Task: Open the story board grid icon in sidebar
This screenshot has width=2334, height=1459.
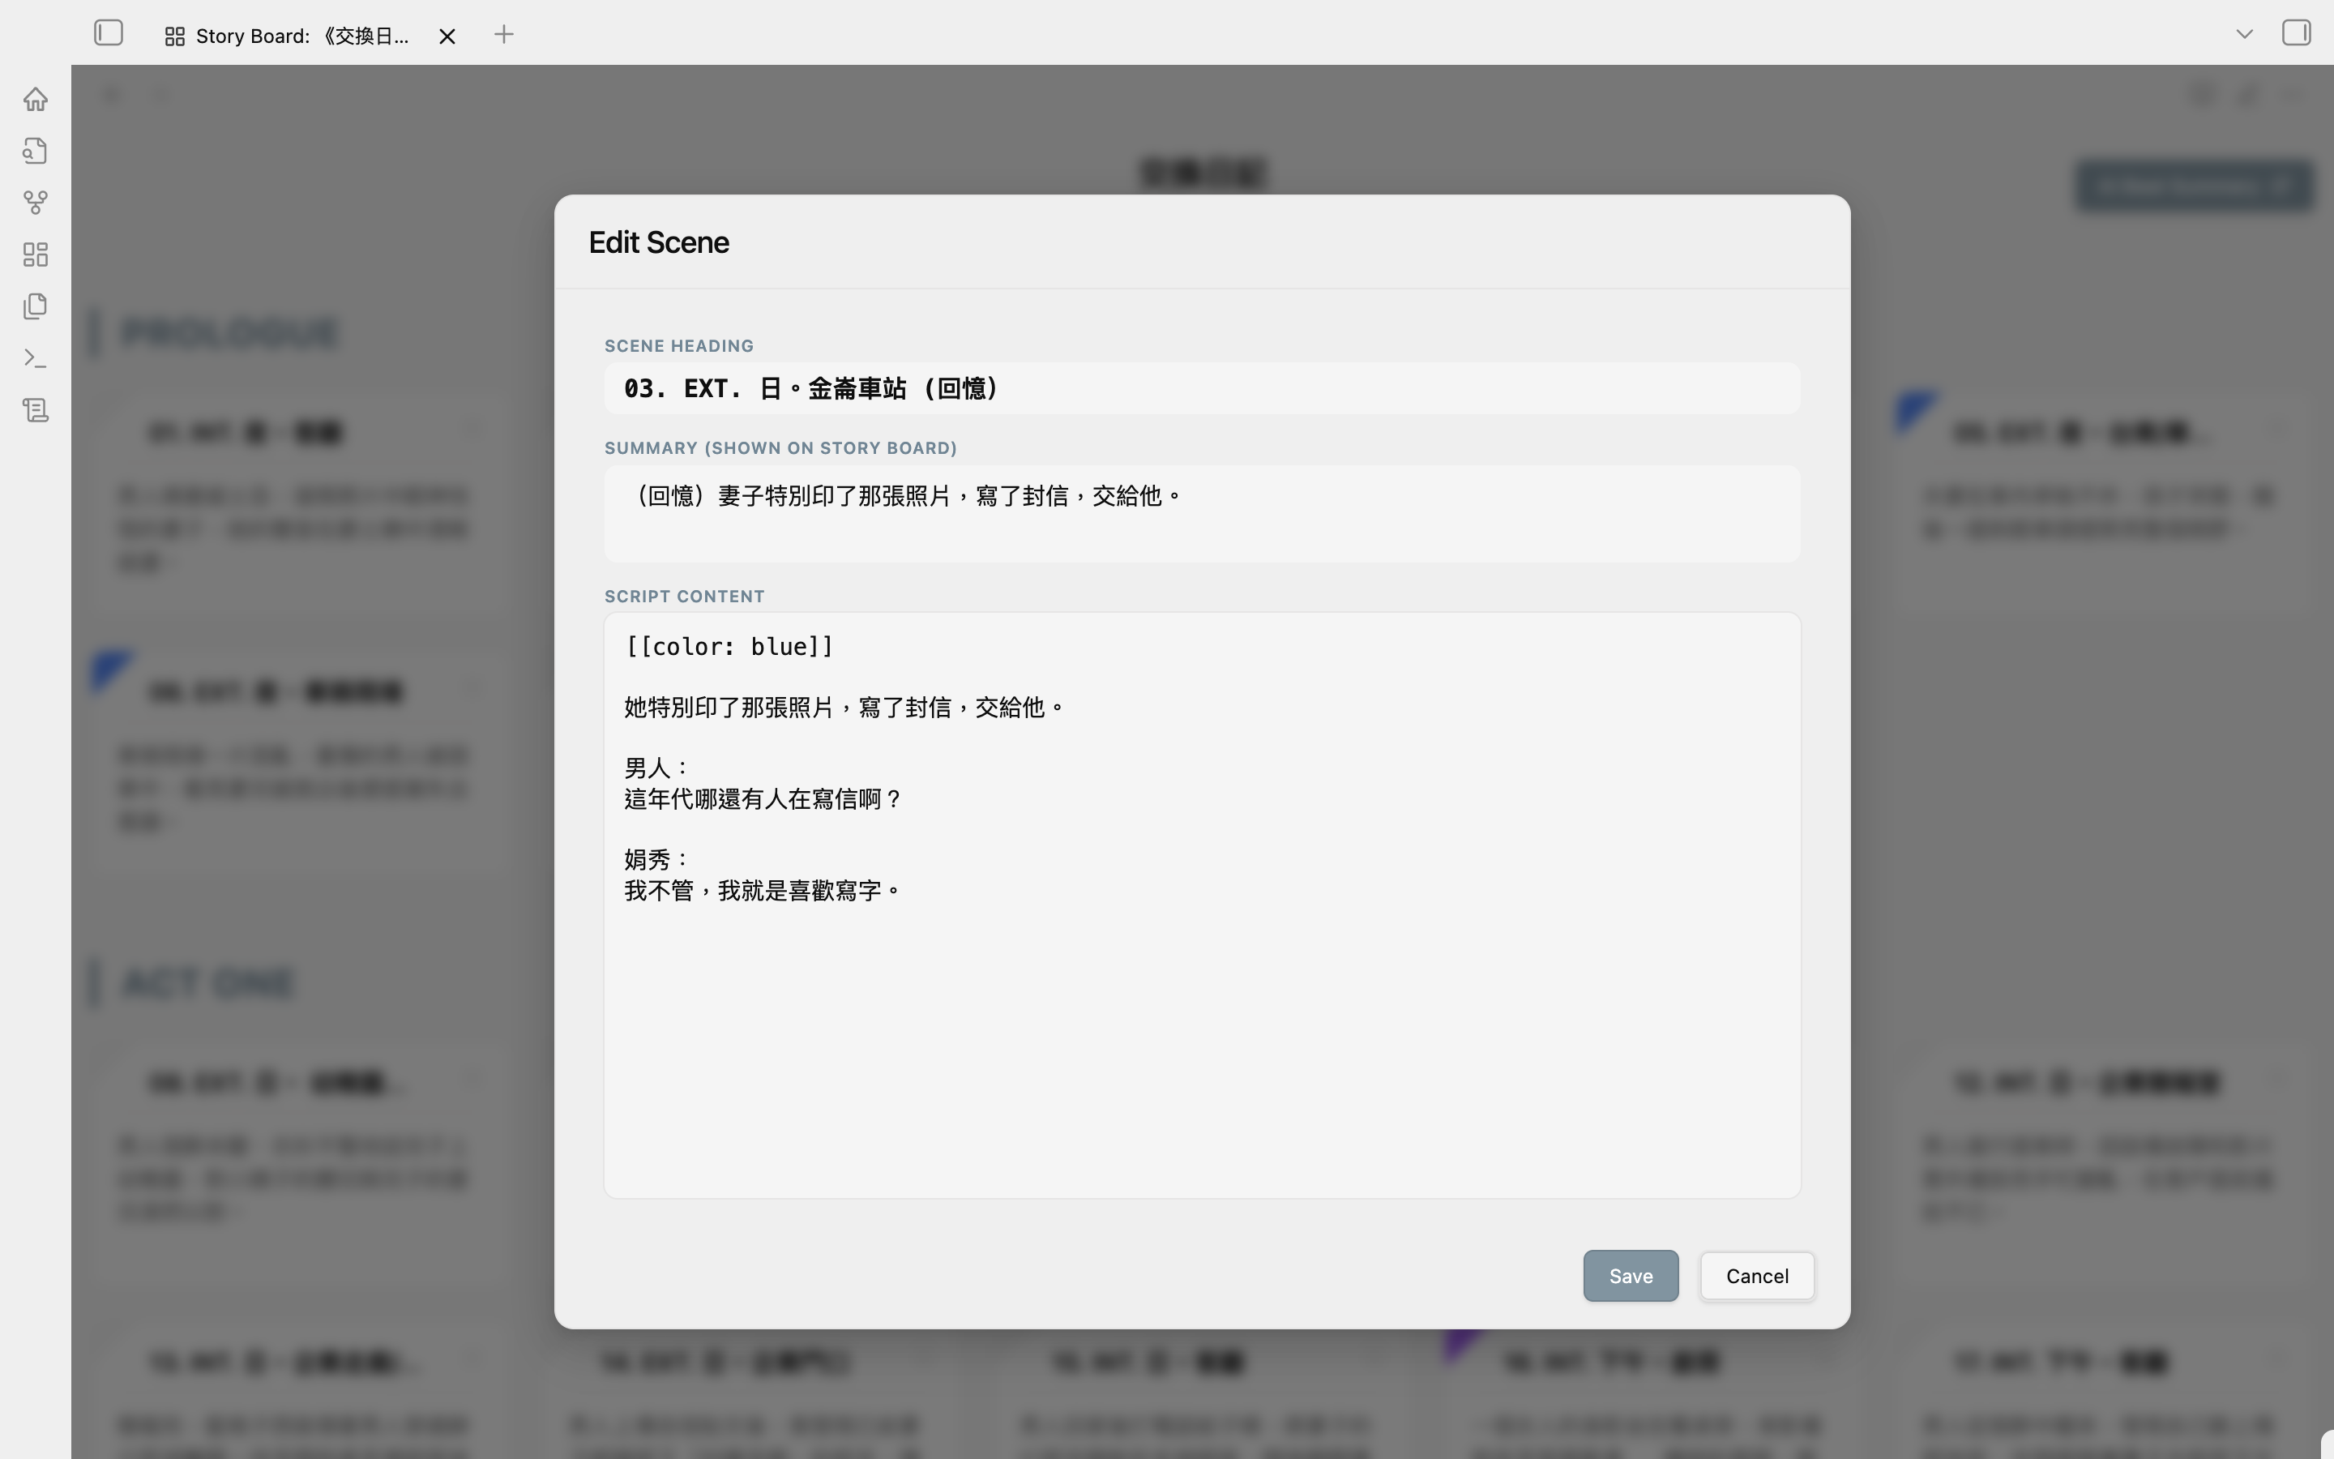Action: [36, 255]
